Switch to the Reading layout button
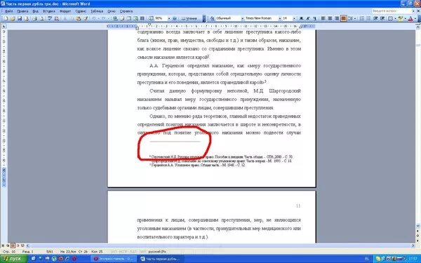The image size is (421, 263). click(189, 18)
